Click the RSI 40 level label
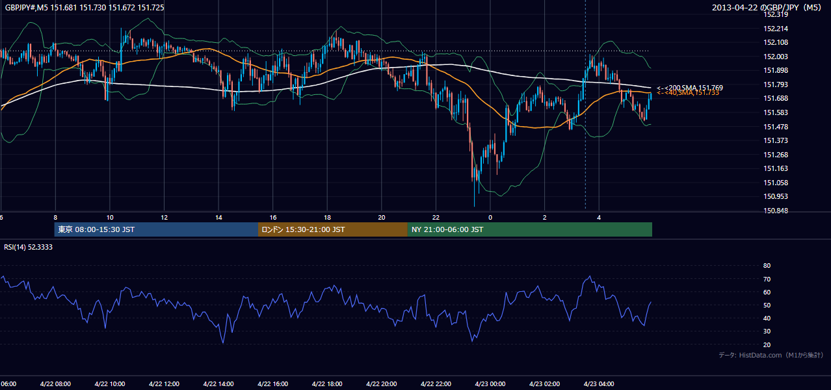Viewport: 831px width, 390px height. [767, 318]
